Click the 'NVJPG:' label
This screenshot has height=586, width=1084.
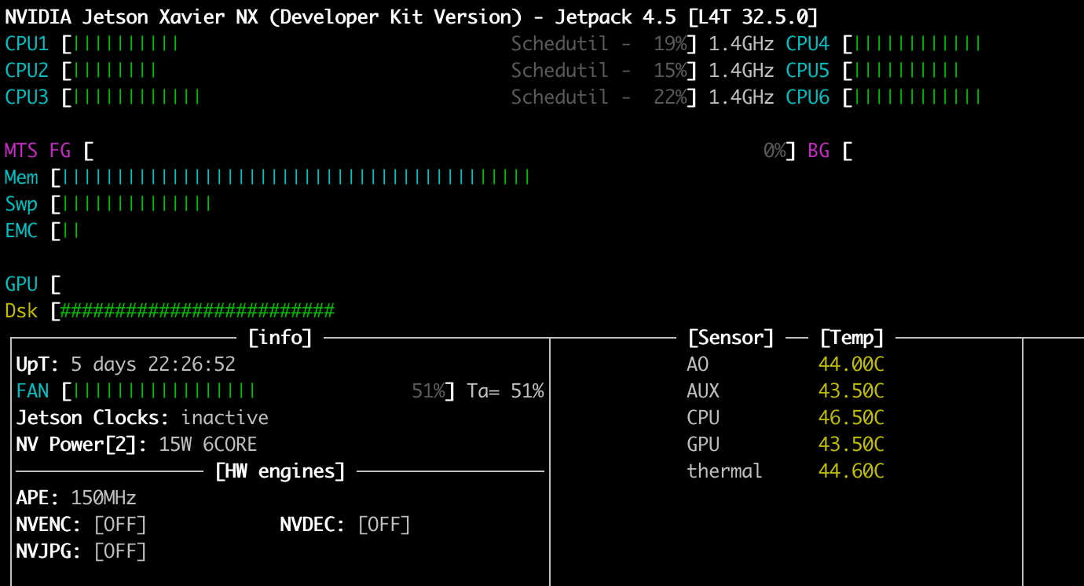pyautogui.click(x=49, y=551)
